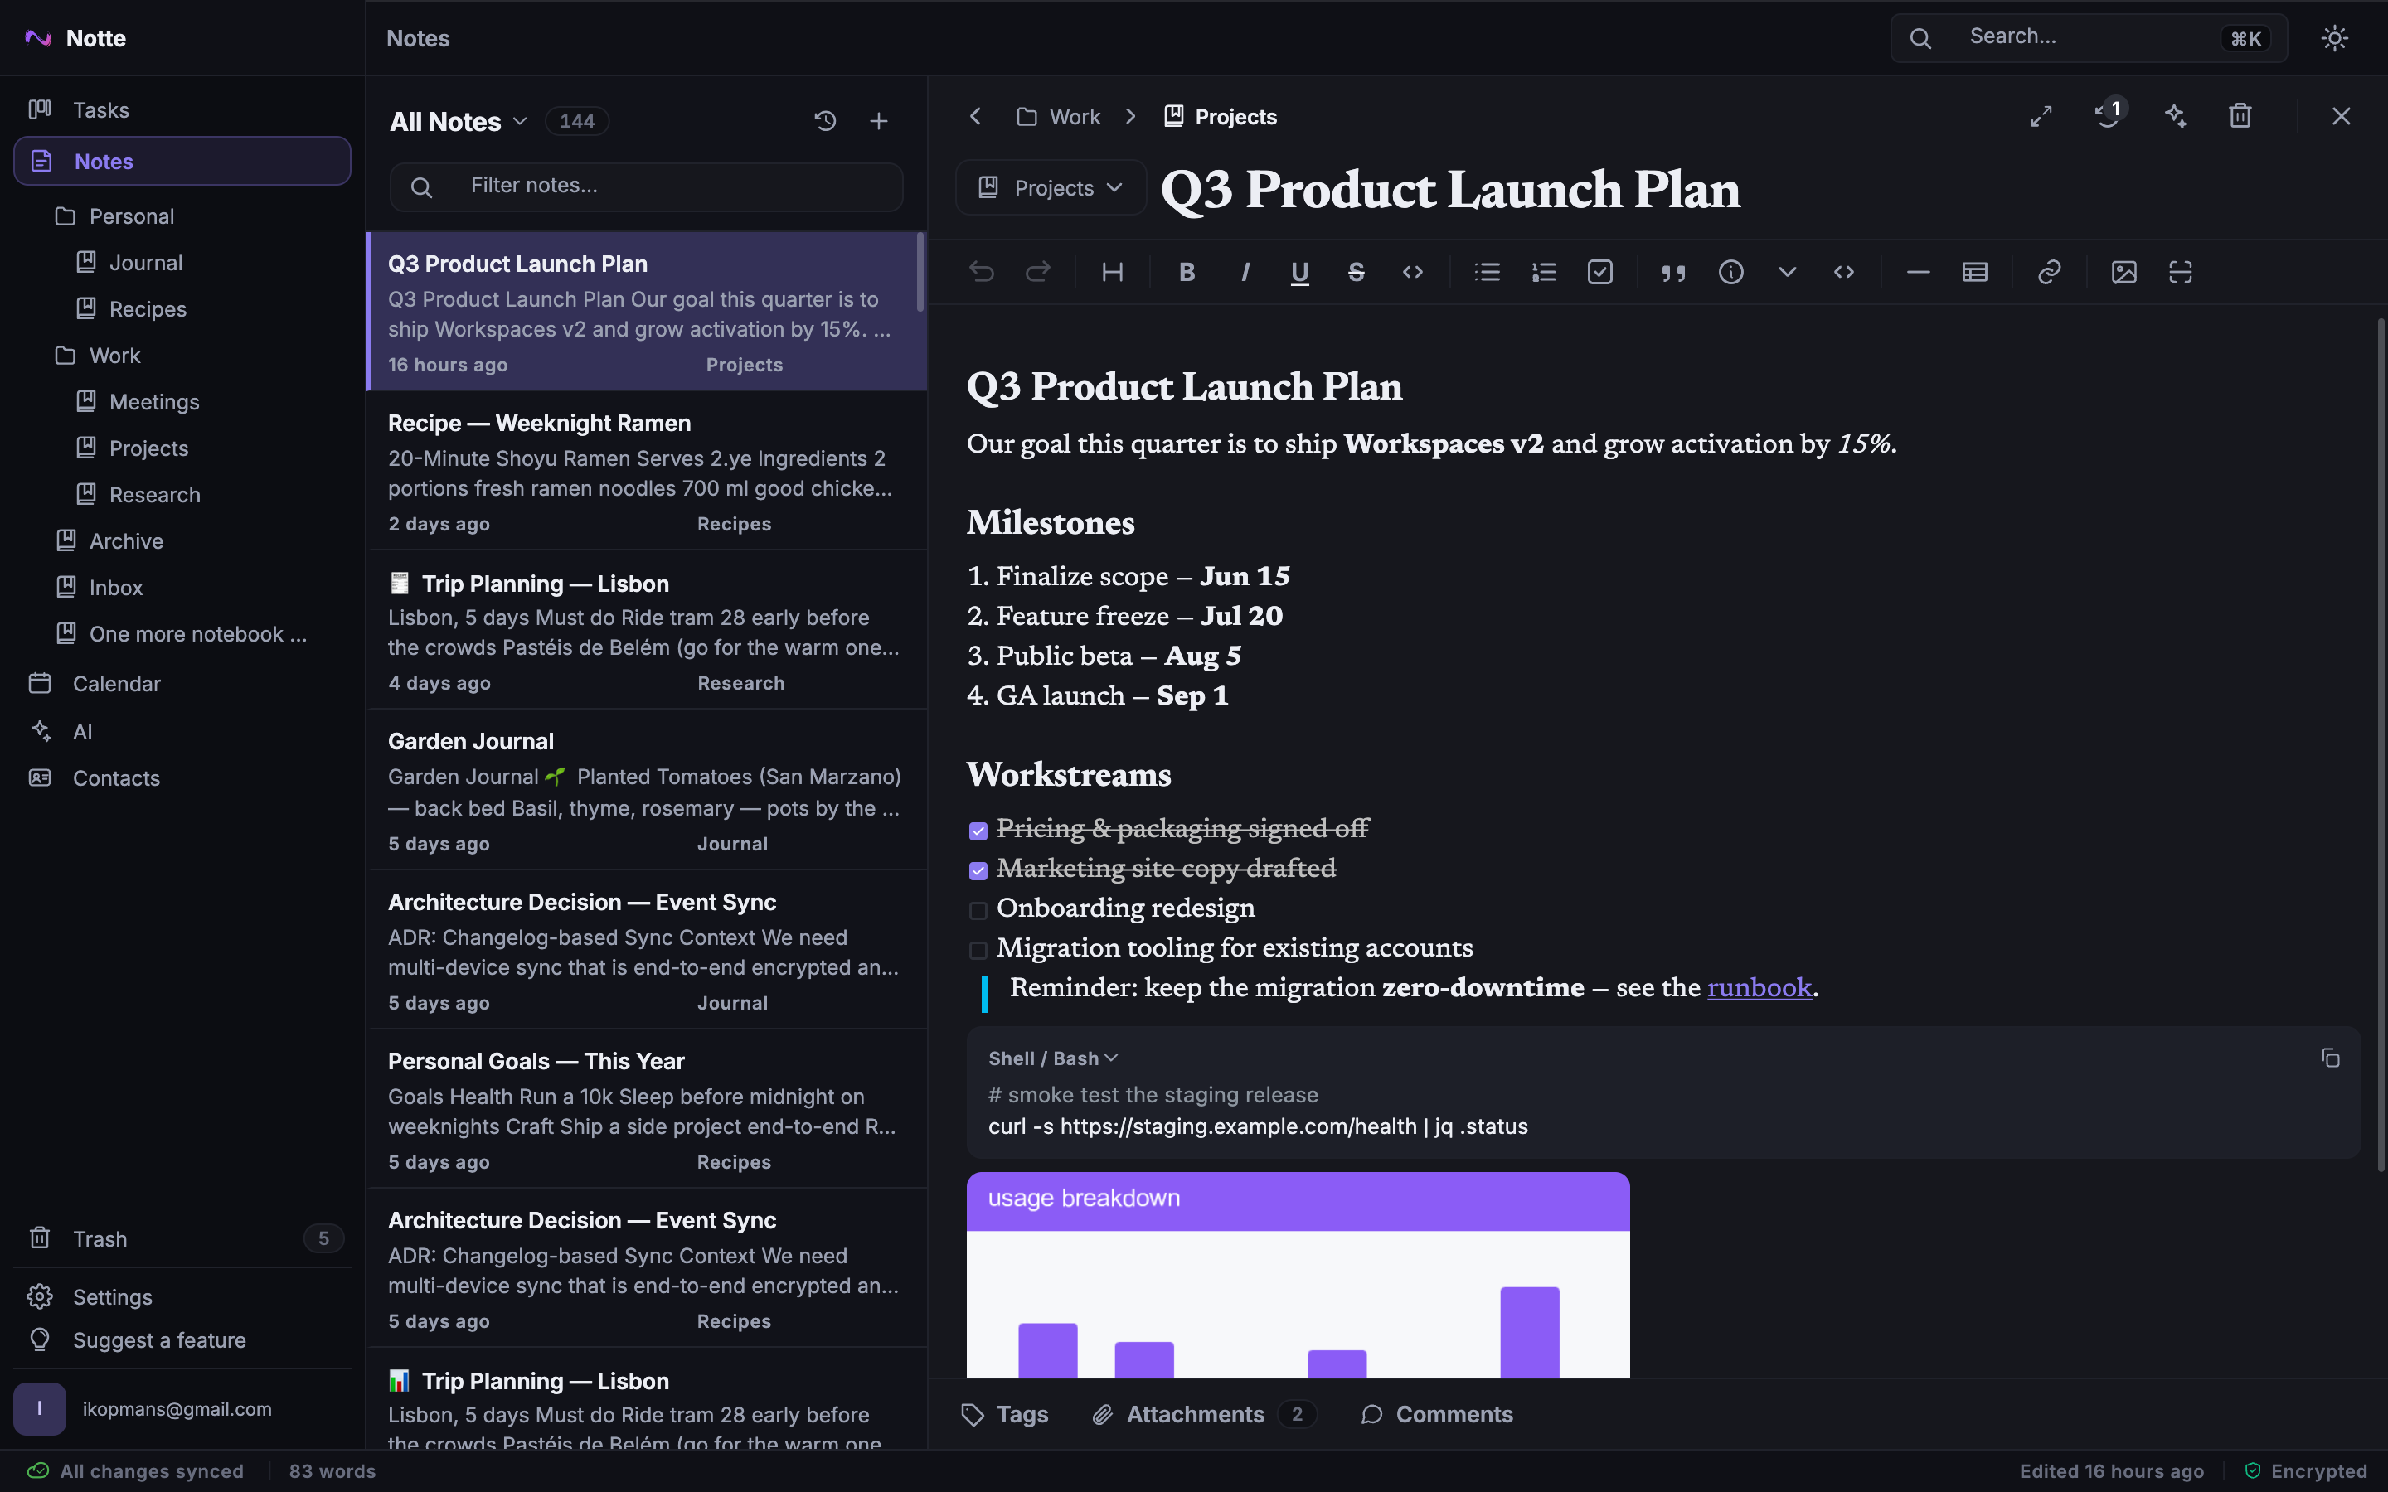Insert a blockquote
Image resolution: width=2388 pixels, height=1492 pixels.
pos(1673,271)
